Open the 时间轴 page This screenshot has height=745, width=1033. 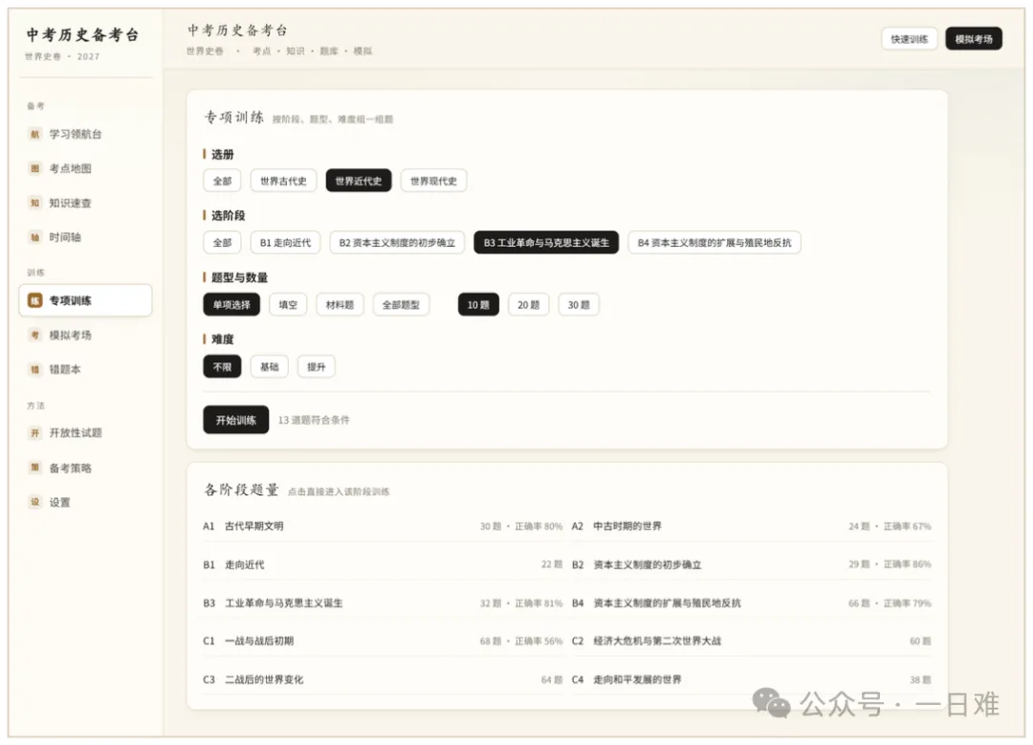tap(86, 237)
